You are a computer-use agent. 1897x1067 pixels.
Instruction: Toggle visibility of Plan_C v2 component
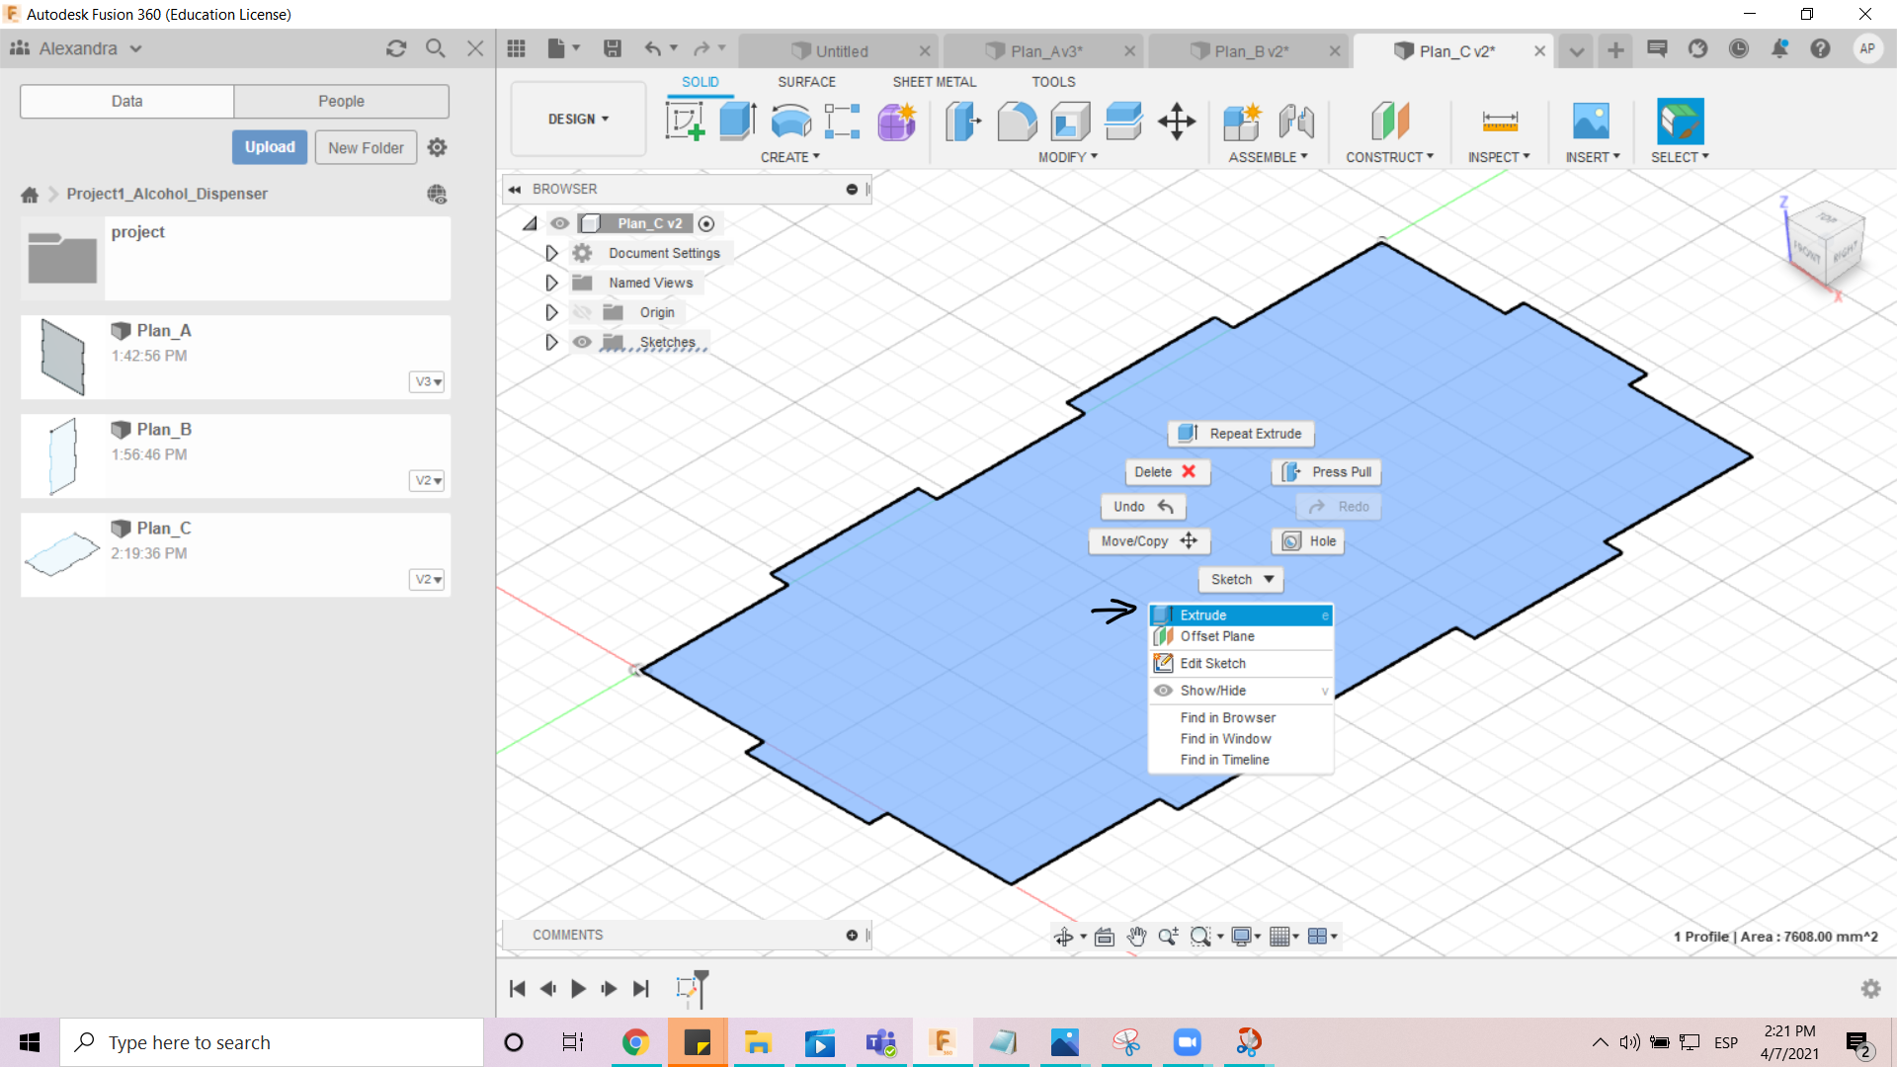coord(560,223)
